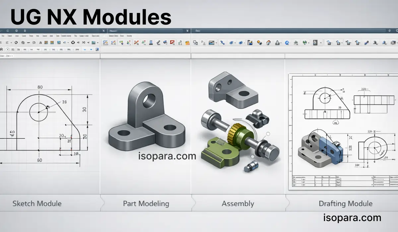Viewport: 398px width, 232px height.
Task: Open the dropdown arrow beside the dark panel icon
Action: [x=321, y=43]
